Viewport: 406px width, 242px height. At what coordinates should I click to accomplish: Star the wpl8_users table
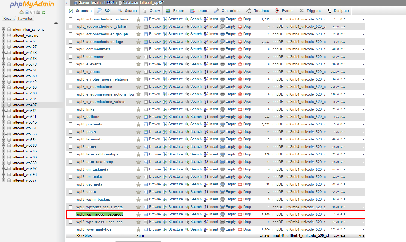[138, 192]
